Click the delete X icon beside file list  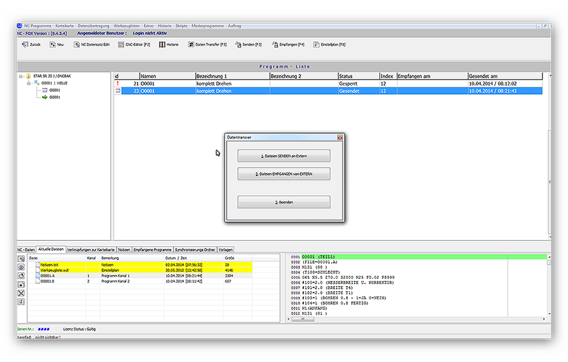[x=21, y=293]
